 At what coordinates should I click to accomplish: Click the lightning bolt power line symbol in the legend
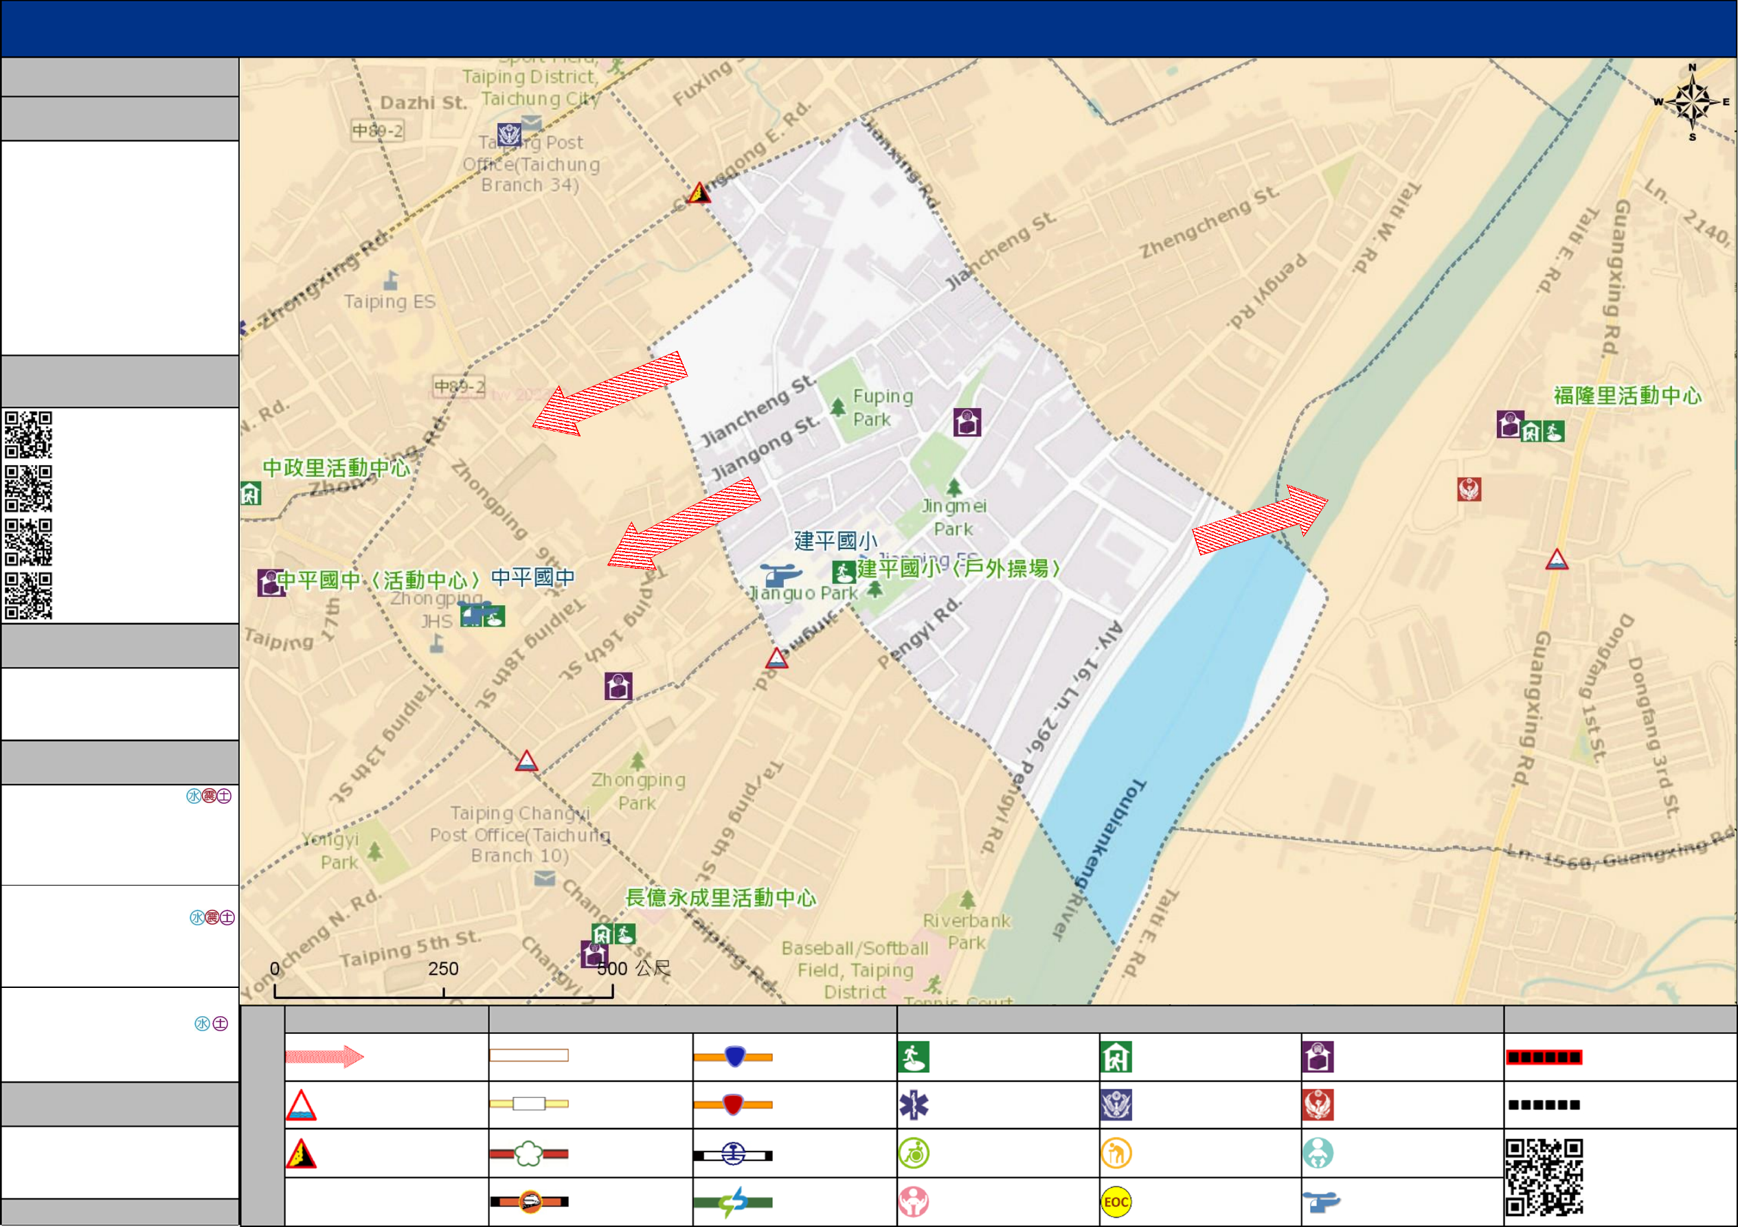733,1202
